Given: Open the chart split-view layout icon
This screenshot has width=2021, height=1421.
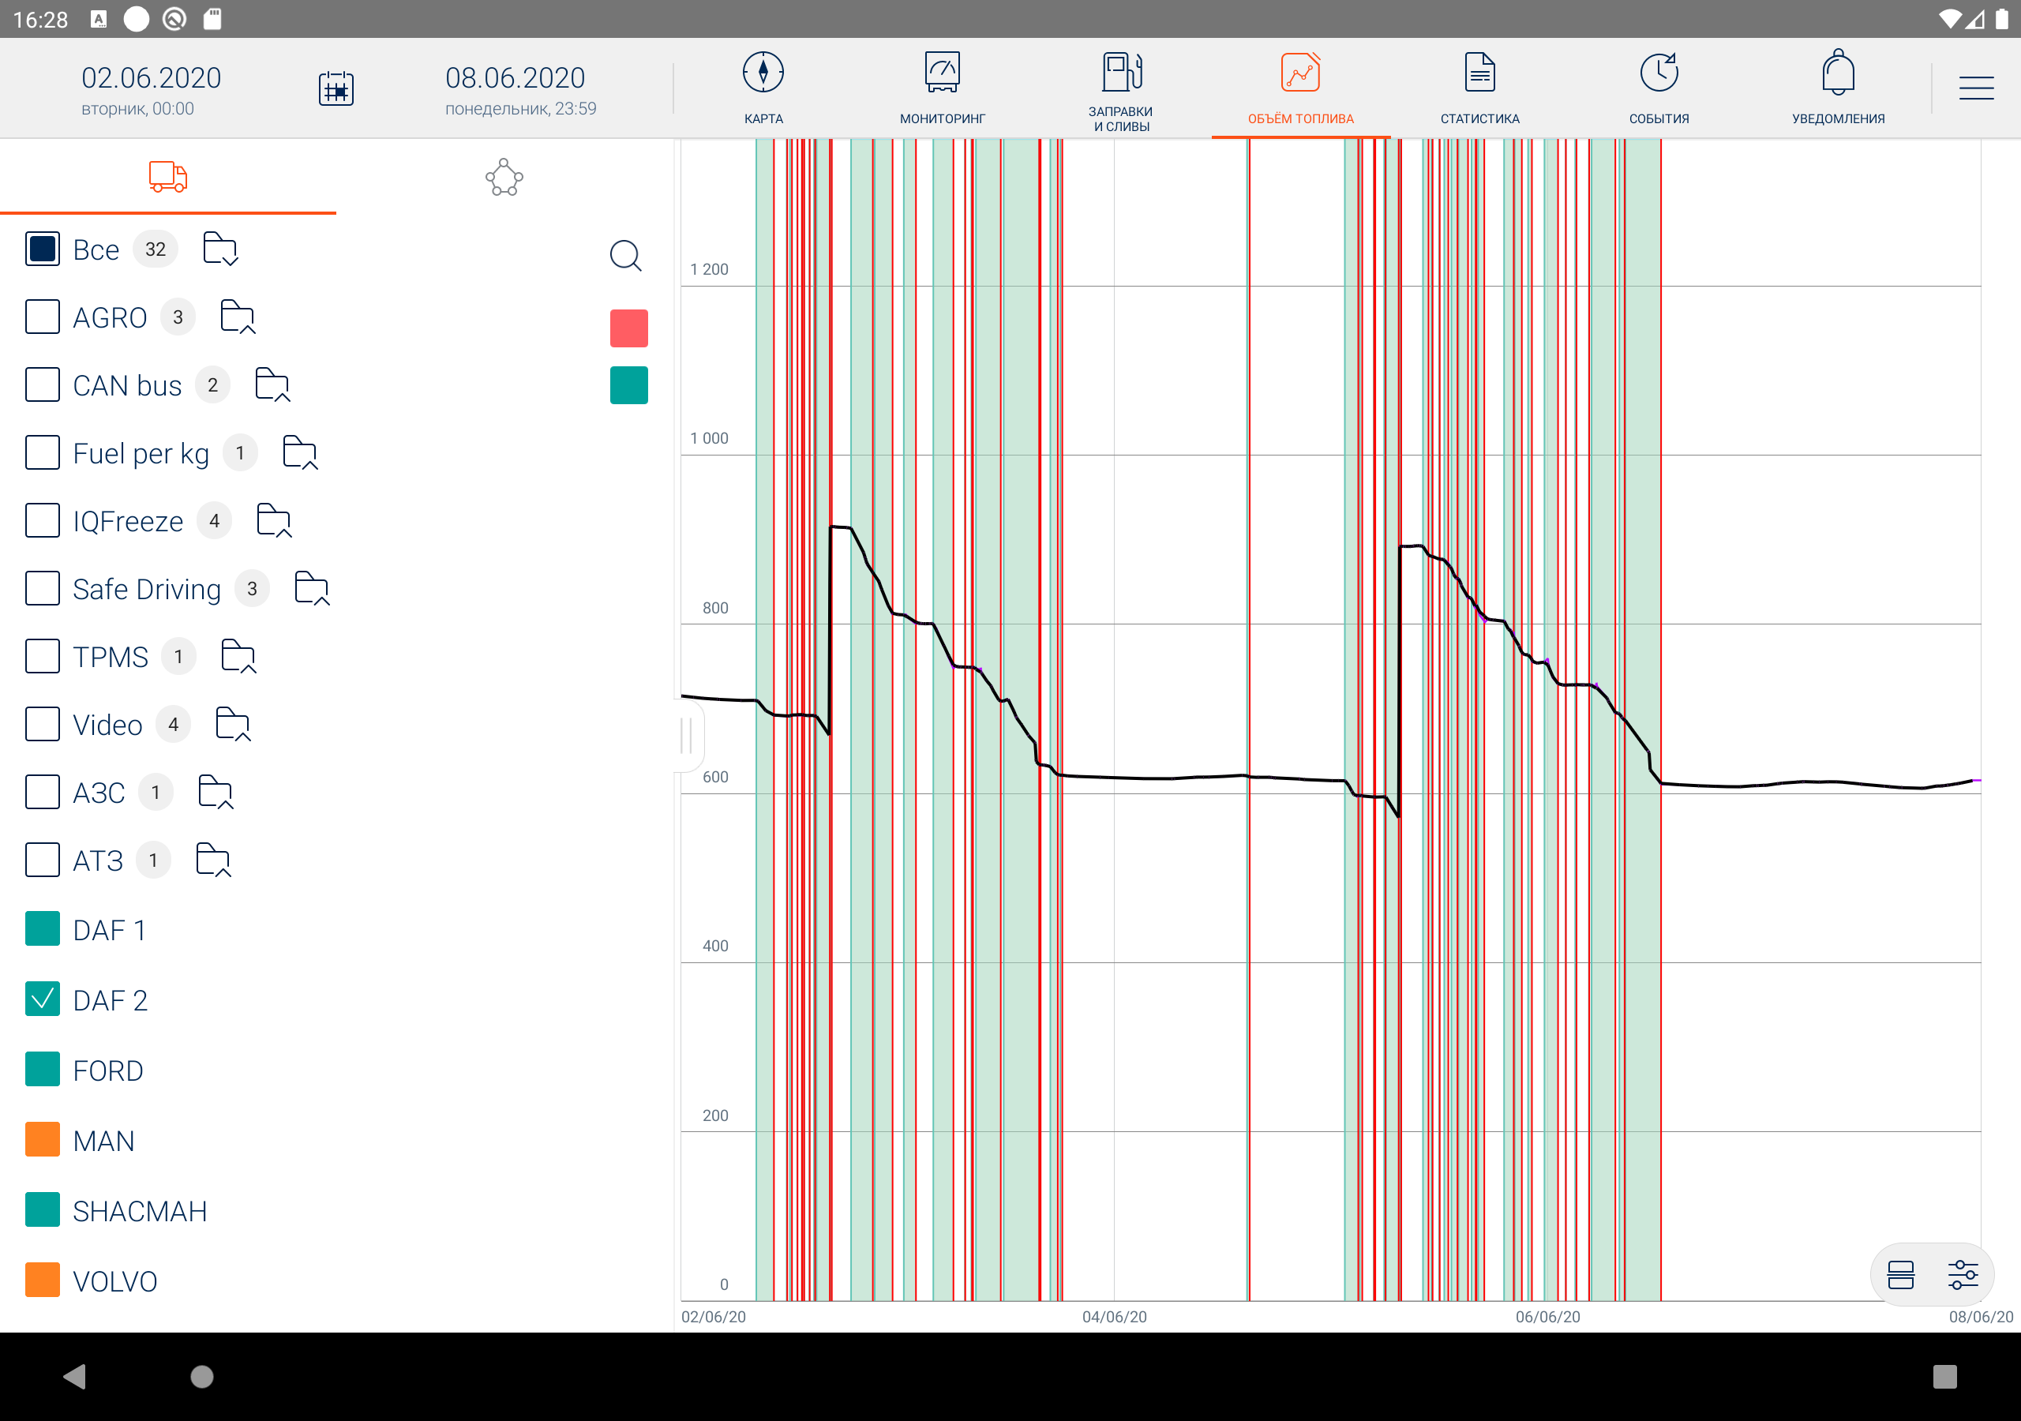Looking at the screenshot, I should point(1900,1274).
